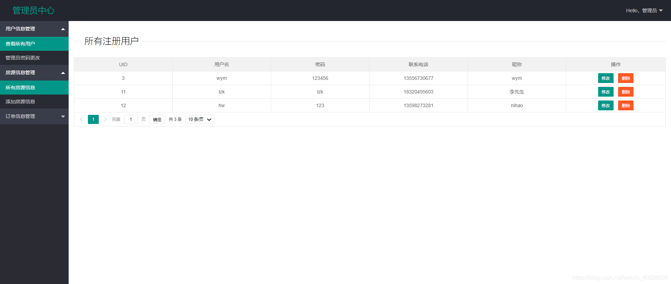The image size is (671, 284).
Task: Click the 确定 pagination confirm button
Action: 157,119
